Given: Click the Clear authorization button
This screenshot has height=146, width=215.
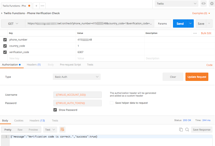Looking at the screenshot, I should [x=173, y=77].
